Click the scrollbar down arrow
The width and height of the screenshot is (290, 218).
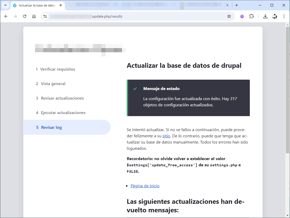coord(287,215)
